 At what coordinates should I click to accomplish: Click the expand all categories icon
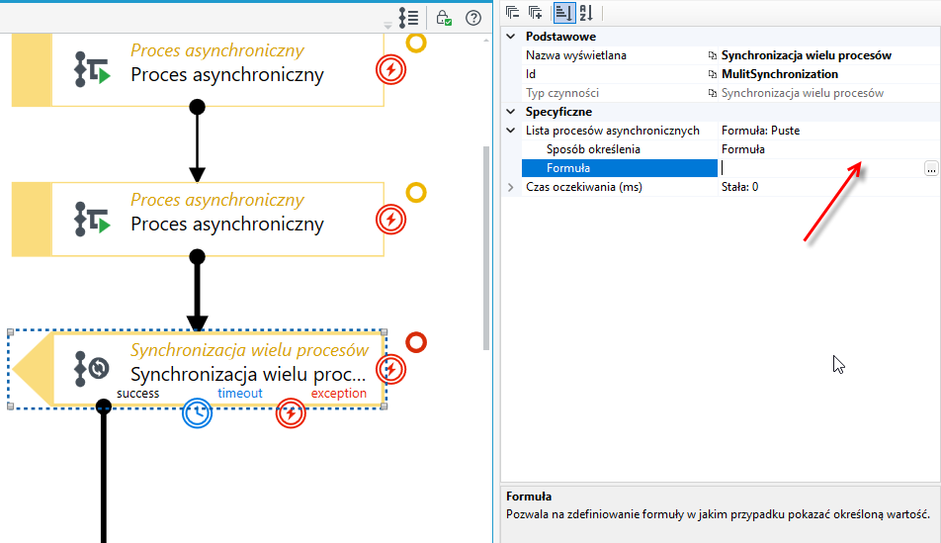(536, 12)
